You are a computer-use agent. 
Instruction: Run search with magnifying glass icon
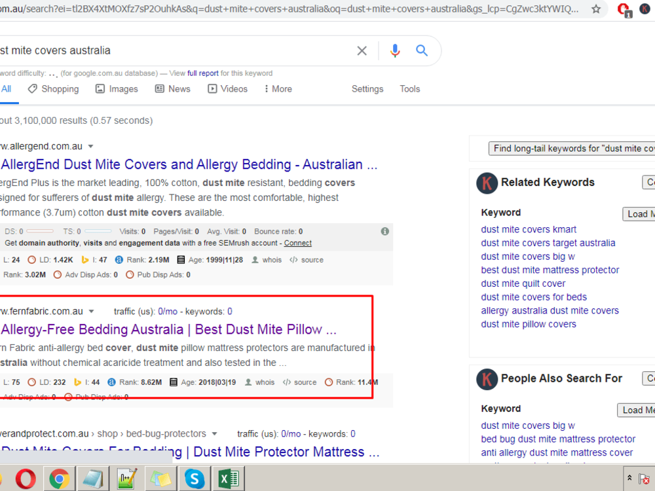pos(422,50)
